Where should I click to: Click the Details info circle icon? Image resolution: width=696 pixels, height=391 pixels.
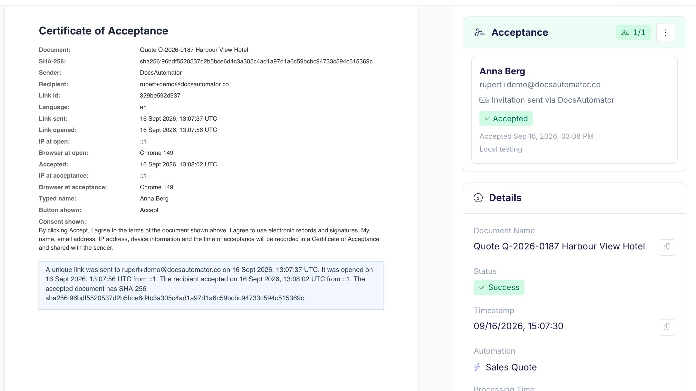pos(478,198)
